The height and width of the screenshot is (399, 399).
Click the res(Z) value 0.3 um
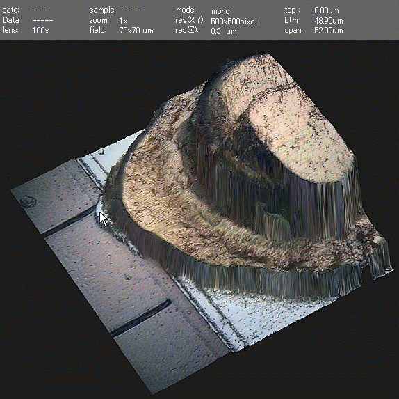click(224, 31)
